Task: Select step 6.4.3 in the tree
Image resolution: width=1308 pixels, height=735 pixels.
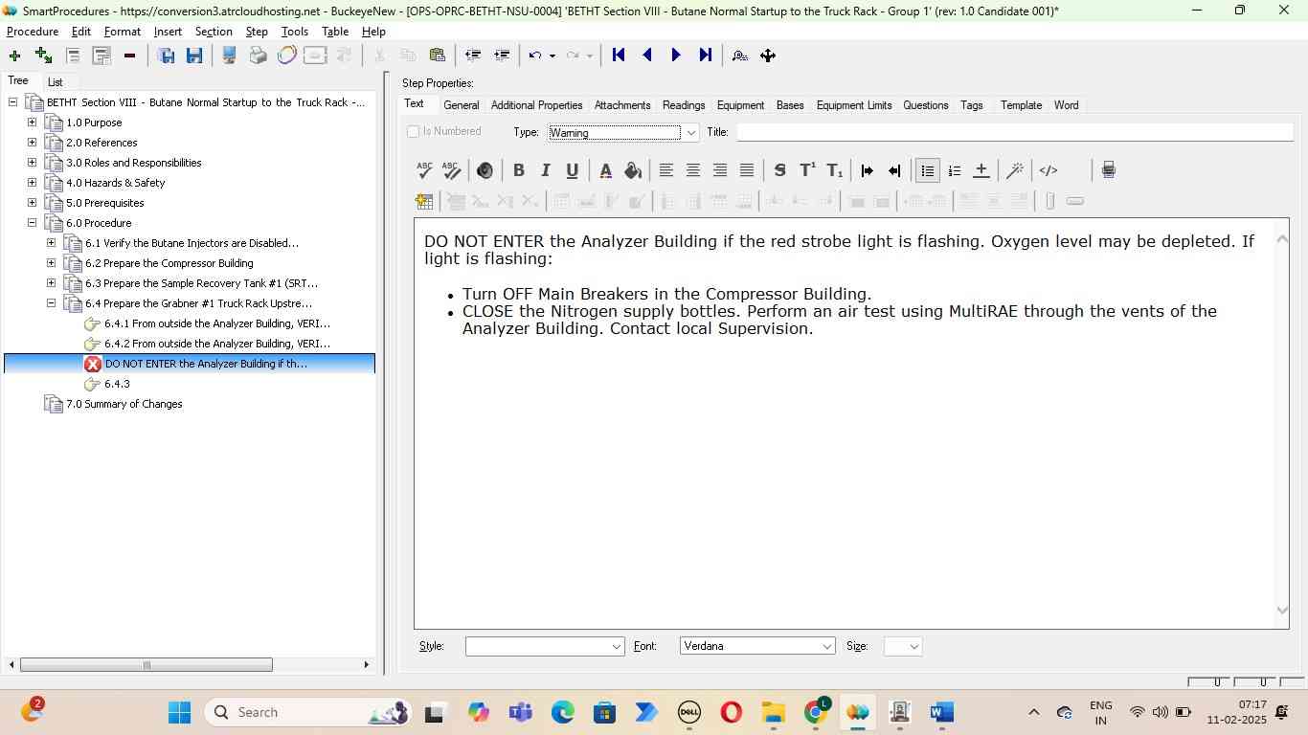Action: 117,384
